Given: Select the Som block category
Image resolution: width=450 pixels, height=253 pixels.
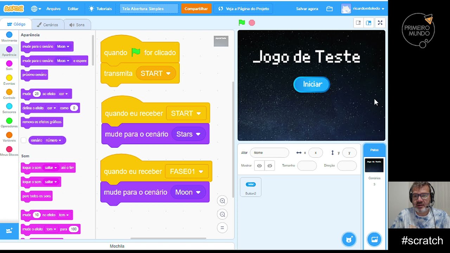Looking at the screenshot, I should (9, 66).
